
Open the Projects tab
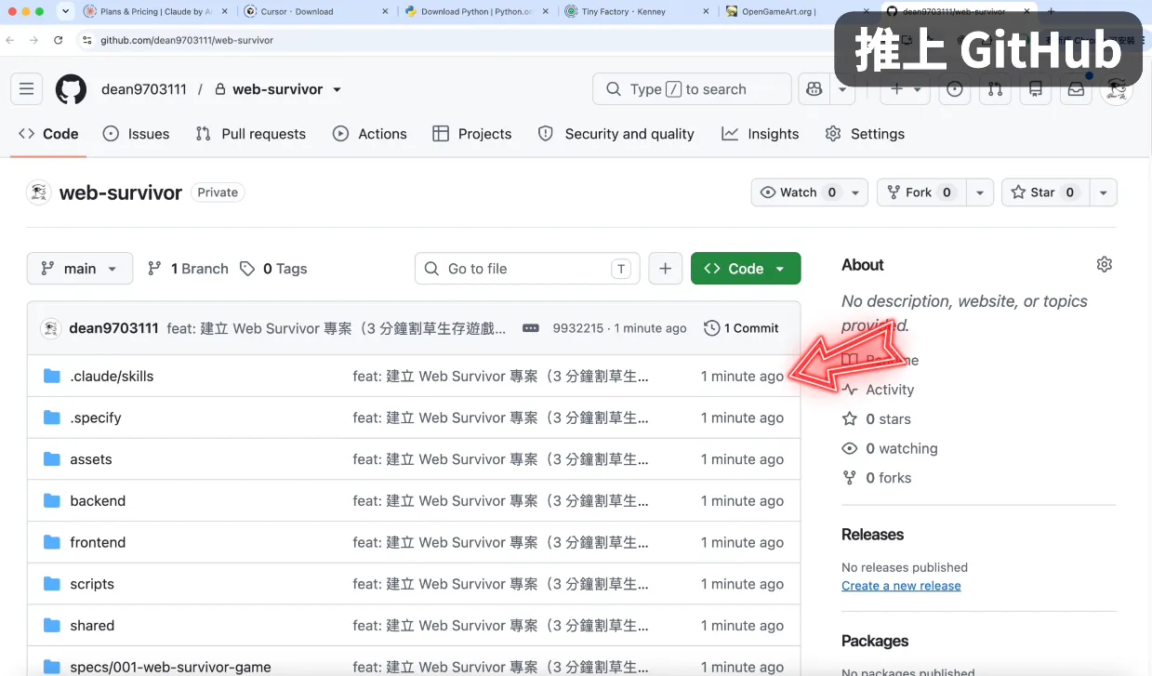click(x=472, y=134)
